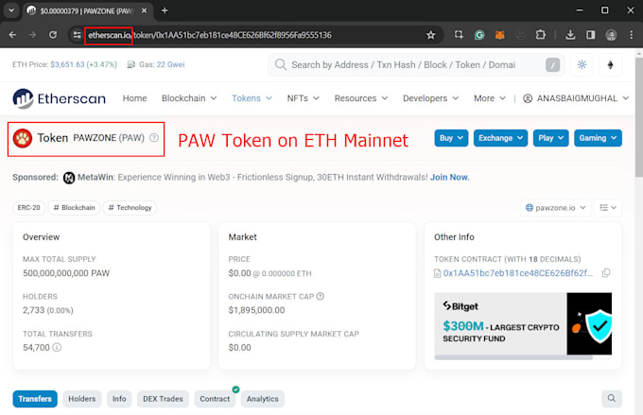Click the info icon beside 54,700 transfers
This screenshot has height=415, width=643.
[57, 347]
